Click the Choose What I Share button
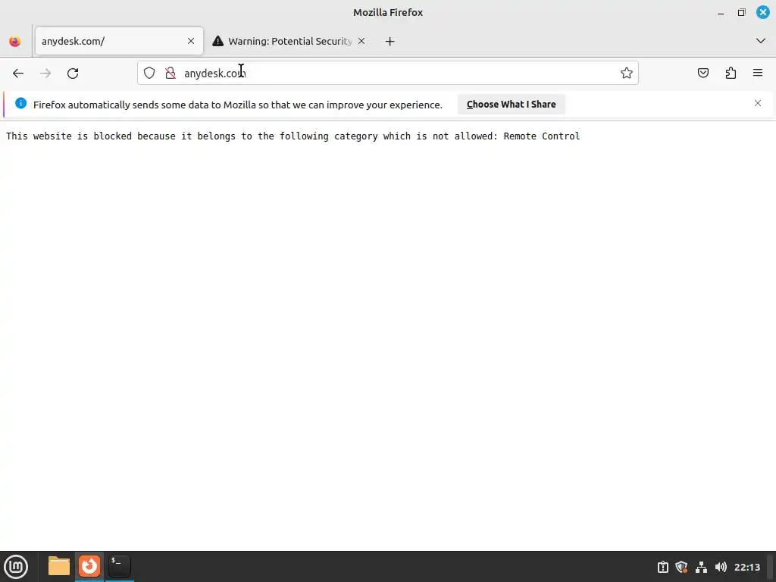The width and height of the screenshot is (776, 582). (x=512, y=105)
